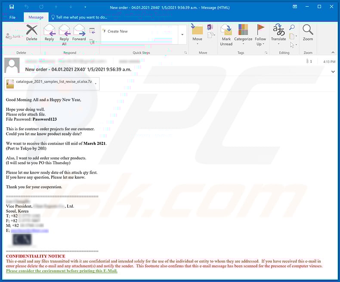Go to previous item with up arrow
The height and width of the screenshot is (282, 340).
(56, 7)
